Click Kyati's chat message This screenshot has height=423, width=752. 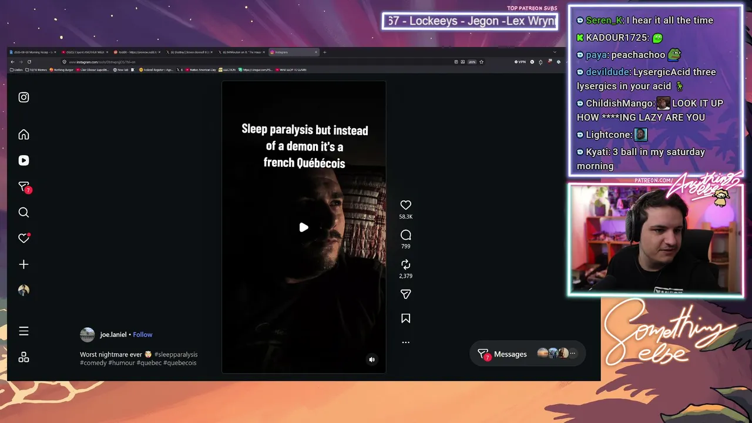pyautogui.click(x=641, y=159)
